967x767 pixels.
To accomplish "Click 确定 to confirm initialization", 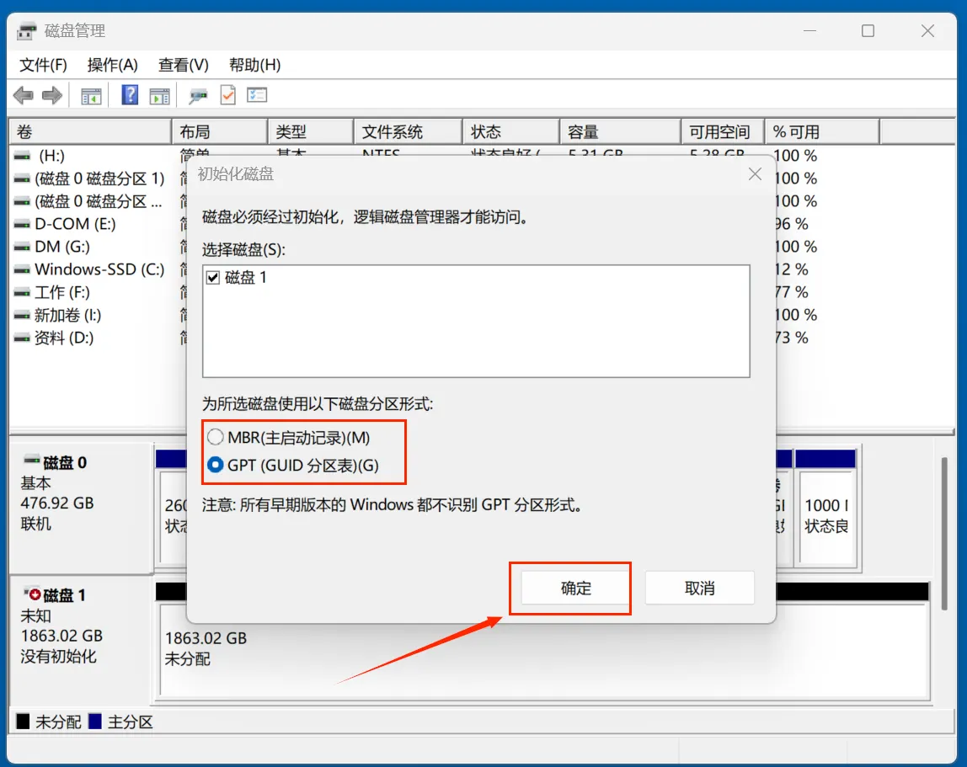I will tap(576, 589).
